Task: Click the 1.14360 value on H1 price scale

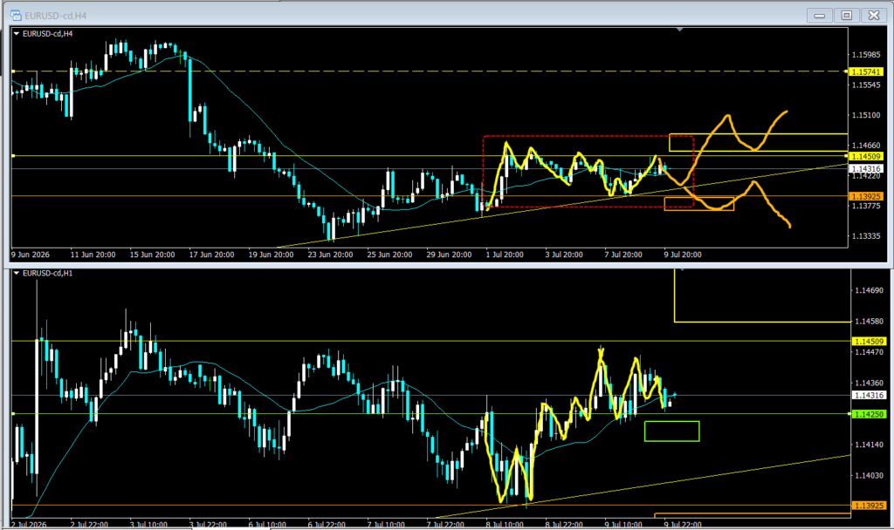Action: [869, 384]
